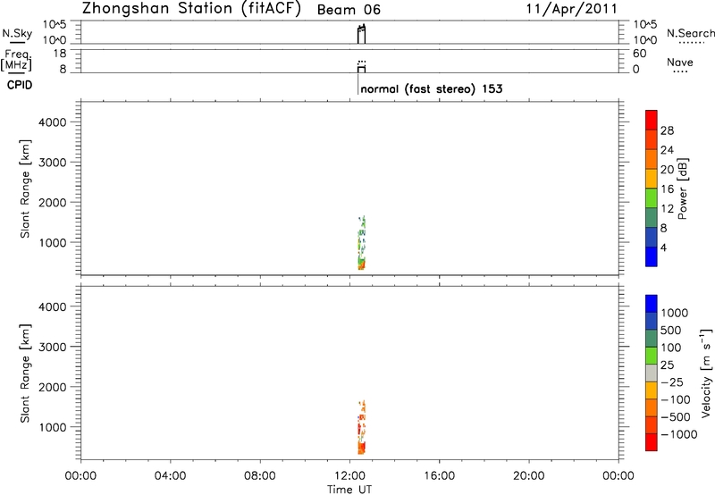This screenshot has height=495, width=715.
Task: Pick the -500 to -1000 velocity swatch
Action: pos(652,424)
